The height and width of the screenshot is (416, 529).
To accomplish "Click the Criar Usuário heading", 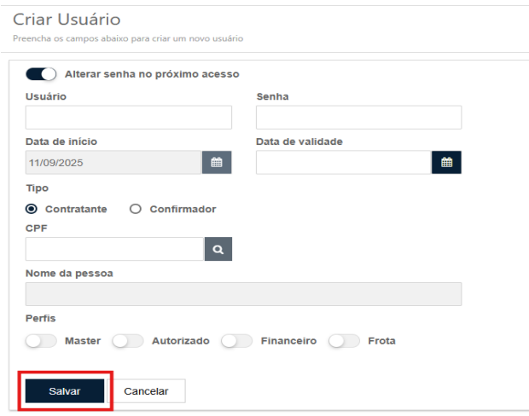I will coord(67,19).
